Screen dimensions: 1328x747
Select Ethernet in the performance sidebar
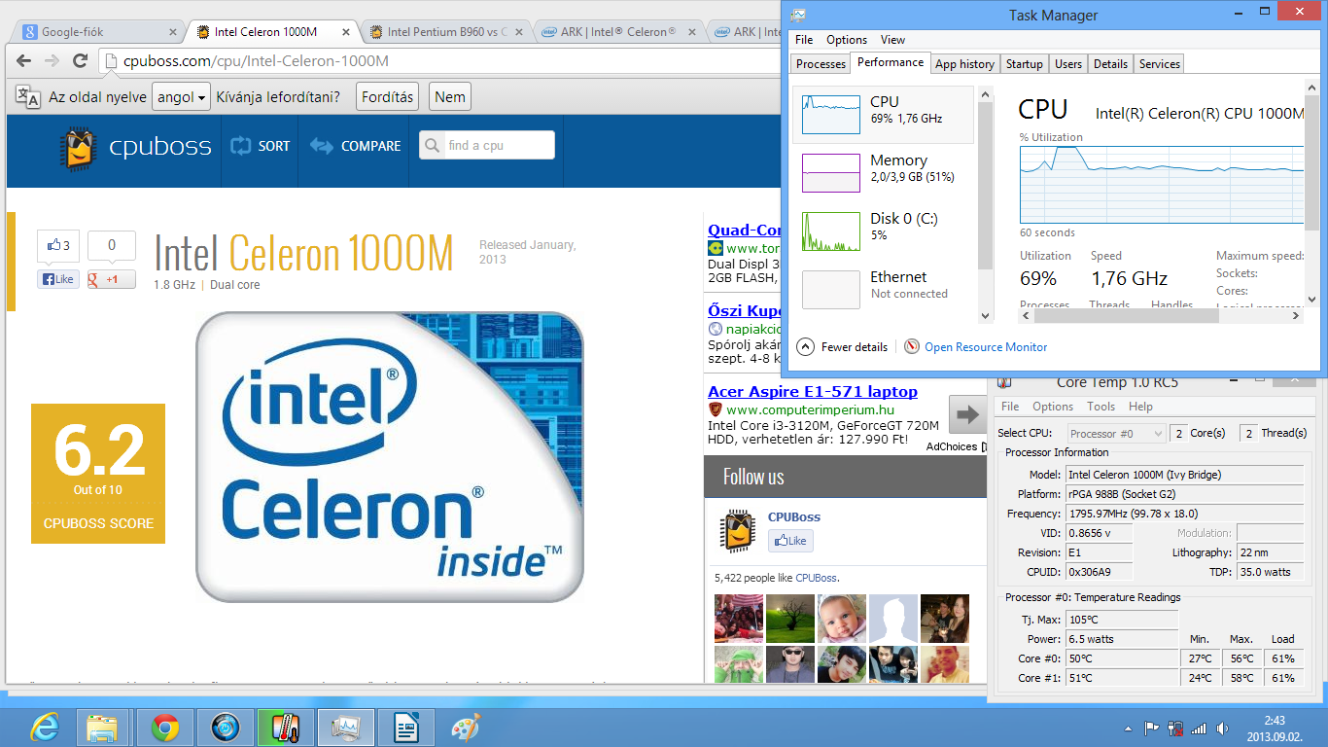click(884, 290)
